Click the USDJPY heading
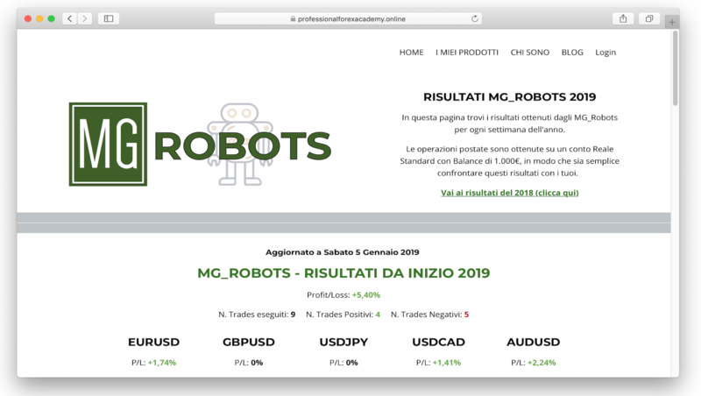Viewport: 701px width, 396px height. [343, 342]
